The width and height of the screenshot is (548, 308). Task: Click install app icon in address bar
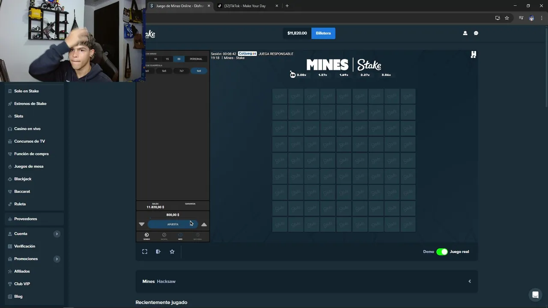coord(497,18)
